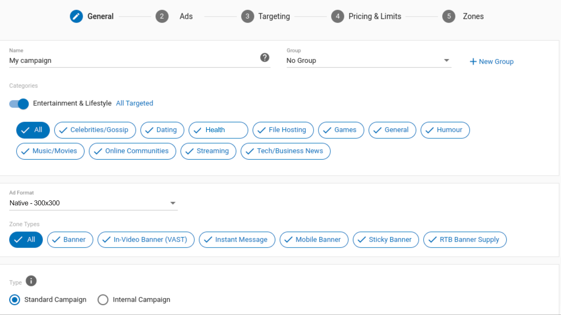Viewport: 561px width, 315px height.
Task: Toggle the Entertainment & Lifestyle switch off
Action: [x=18, y=103]
